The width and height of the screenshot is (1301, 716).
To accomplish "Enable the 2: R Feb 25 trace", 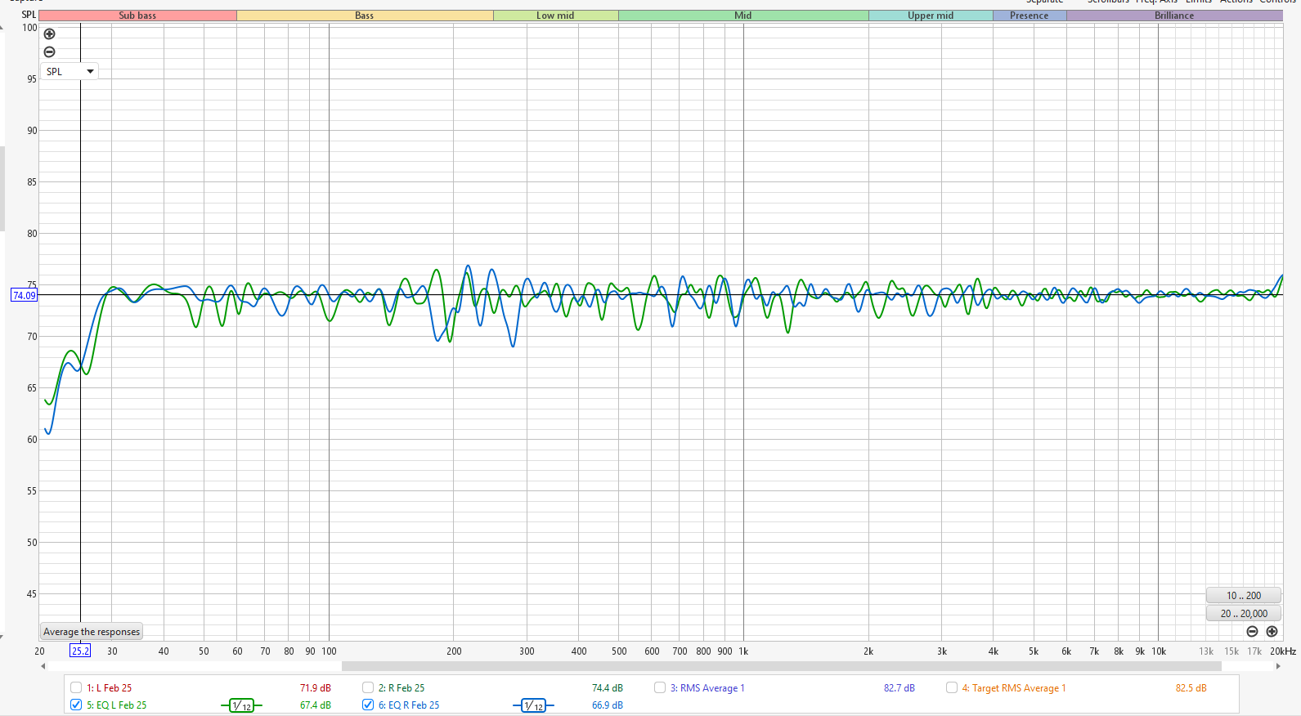I will (368, 687).
